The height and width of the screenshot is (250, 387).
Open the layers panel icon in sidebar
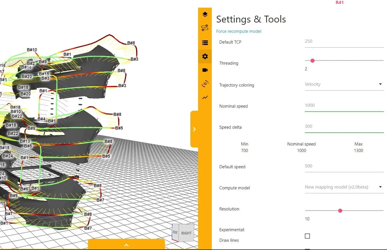(x=205, y=14)
